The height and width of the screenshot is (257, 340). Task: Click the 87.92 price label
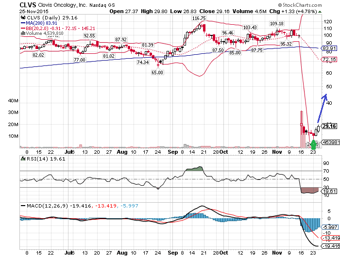point(121,40)
